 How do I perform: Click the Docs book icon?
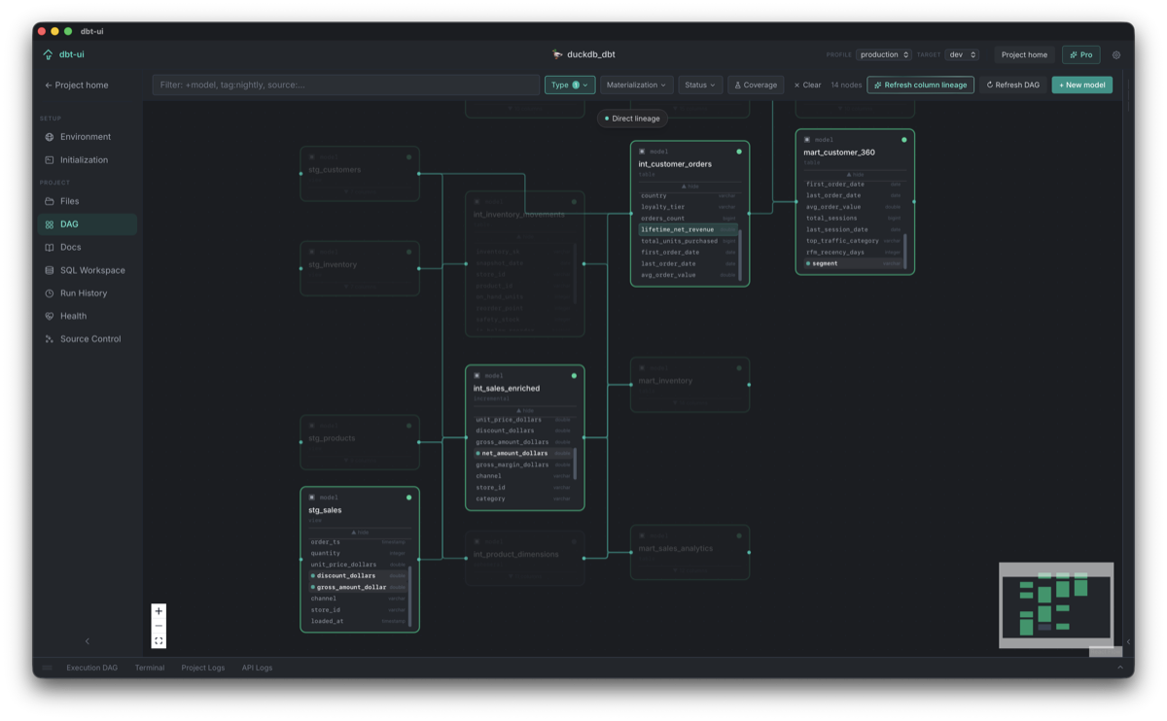coord(50,247)
